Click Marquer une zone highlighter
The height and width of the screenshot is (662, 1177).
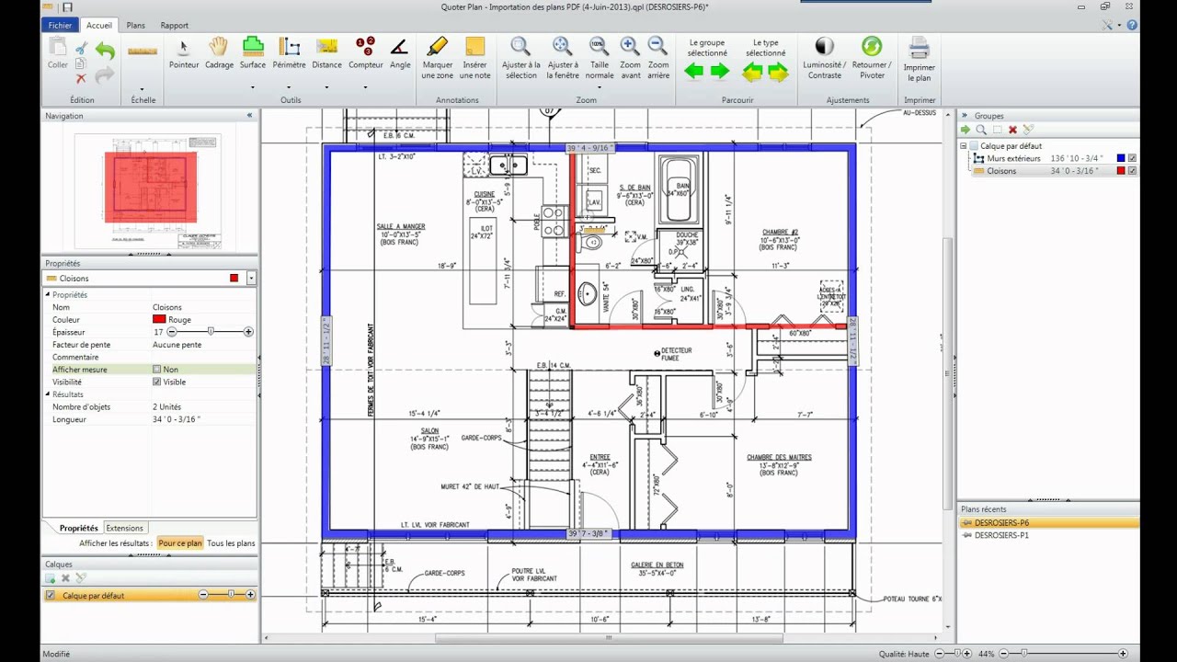(438, 58)
